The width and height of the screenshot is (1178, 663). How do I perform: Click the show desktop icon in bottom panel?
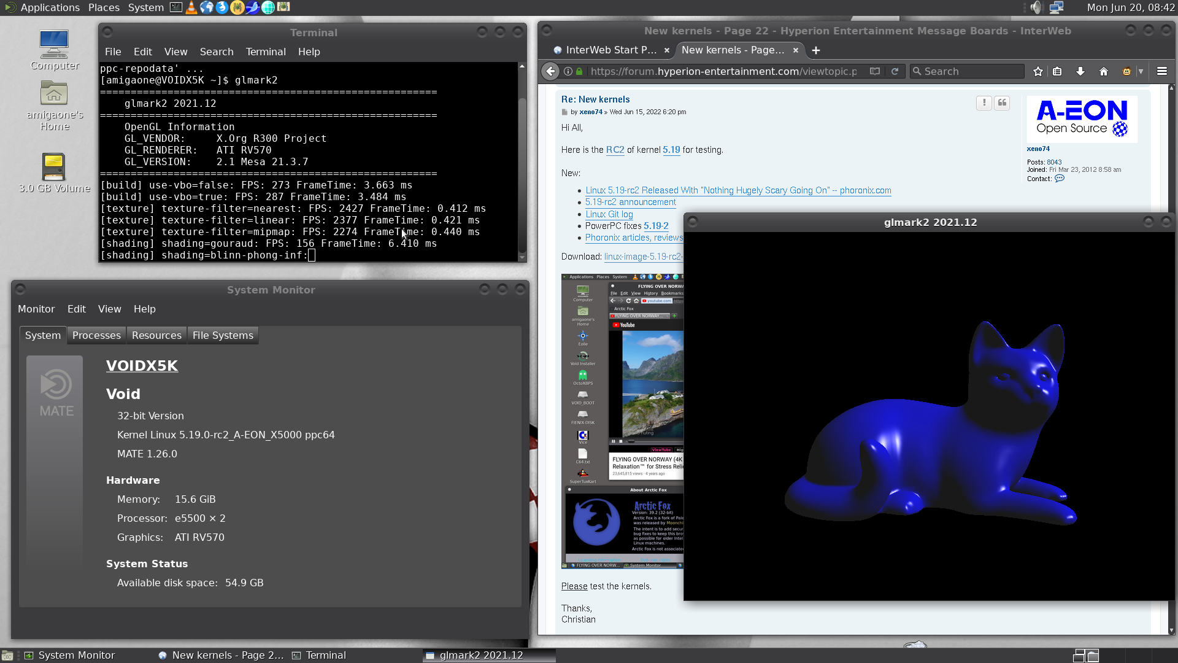point(7,656)
